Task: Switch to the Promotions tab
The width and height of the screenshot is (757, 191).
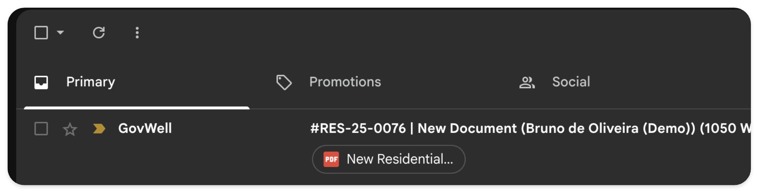Action: 345,82
